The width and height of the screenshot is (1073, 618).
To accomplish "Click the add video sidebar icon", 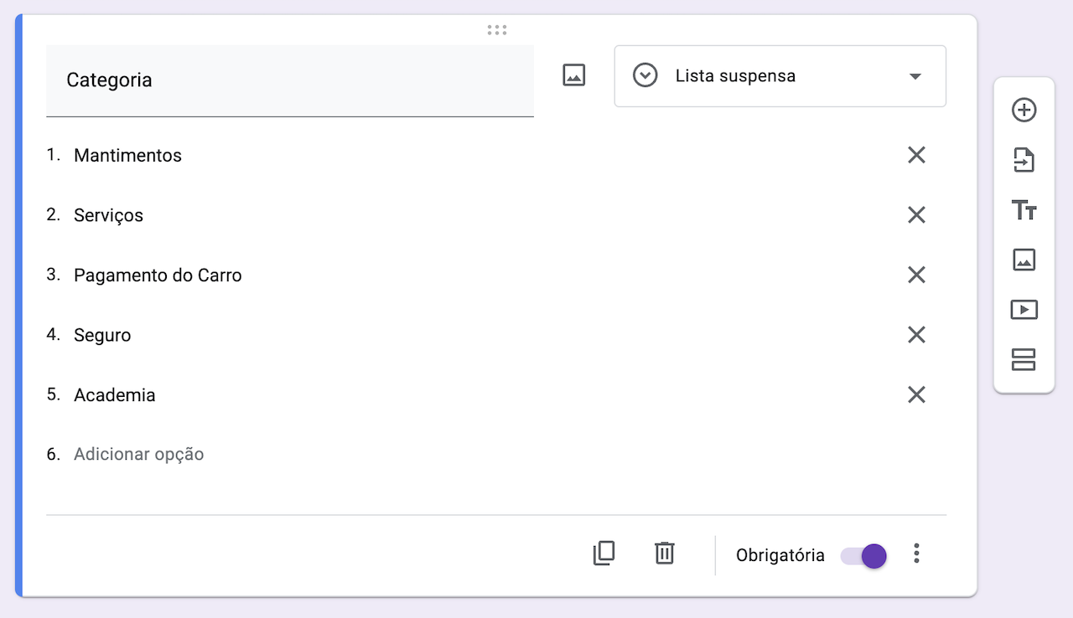I will pos(1024,310).
